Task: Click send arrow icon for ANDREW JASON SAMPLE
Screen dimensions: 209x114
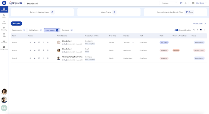Action: (x=35, y=58)
